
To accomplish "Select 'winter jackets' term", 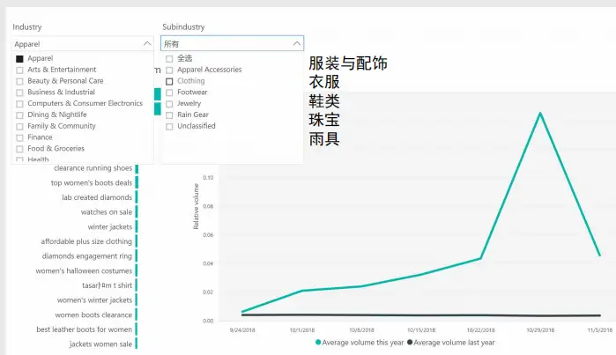I will (x=110, y=227).
